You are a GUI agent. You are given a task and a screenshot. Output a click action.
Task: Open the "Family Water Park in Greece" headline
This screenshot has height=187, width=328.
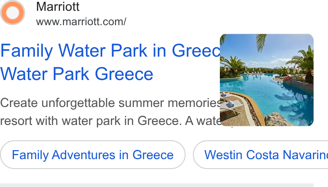pos(110,50)
